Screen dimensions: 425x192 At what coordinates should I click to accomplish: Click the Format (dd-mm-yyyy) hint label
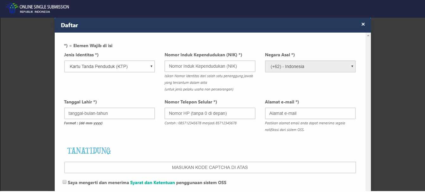(x=83, y=123)
